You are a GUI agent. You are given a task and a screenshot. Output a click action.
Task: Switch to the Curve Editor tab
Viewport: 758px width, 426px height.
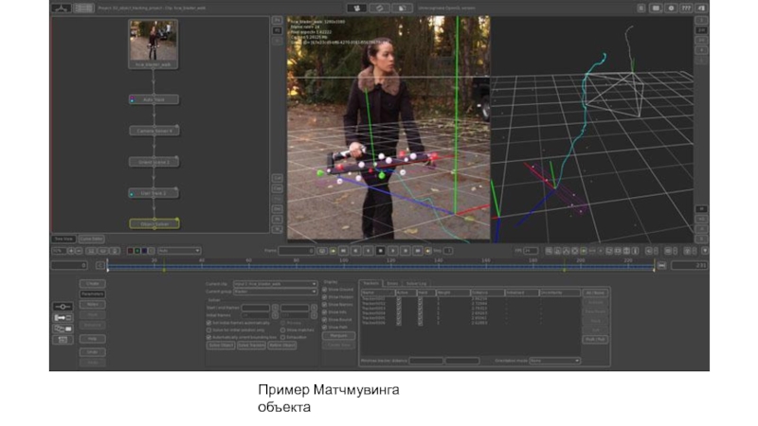91,239
